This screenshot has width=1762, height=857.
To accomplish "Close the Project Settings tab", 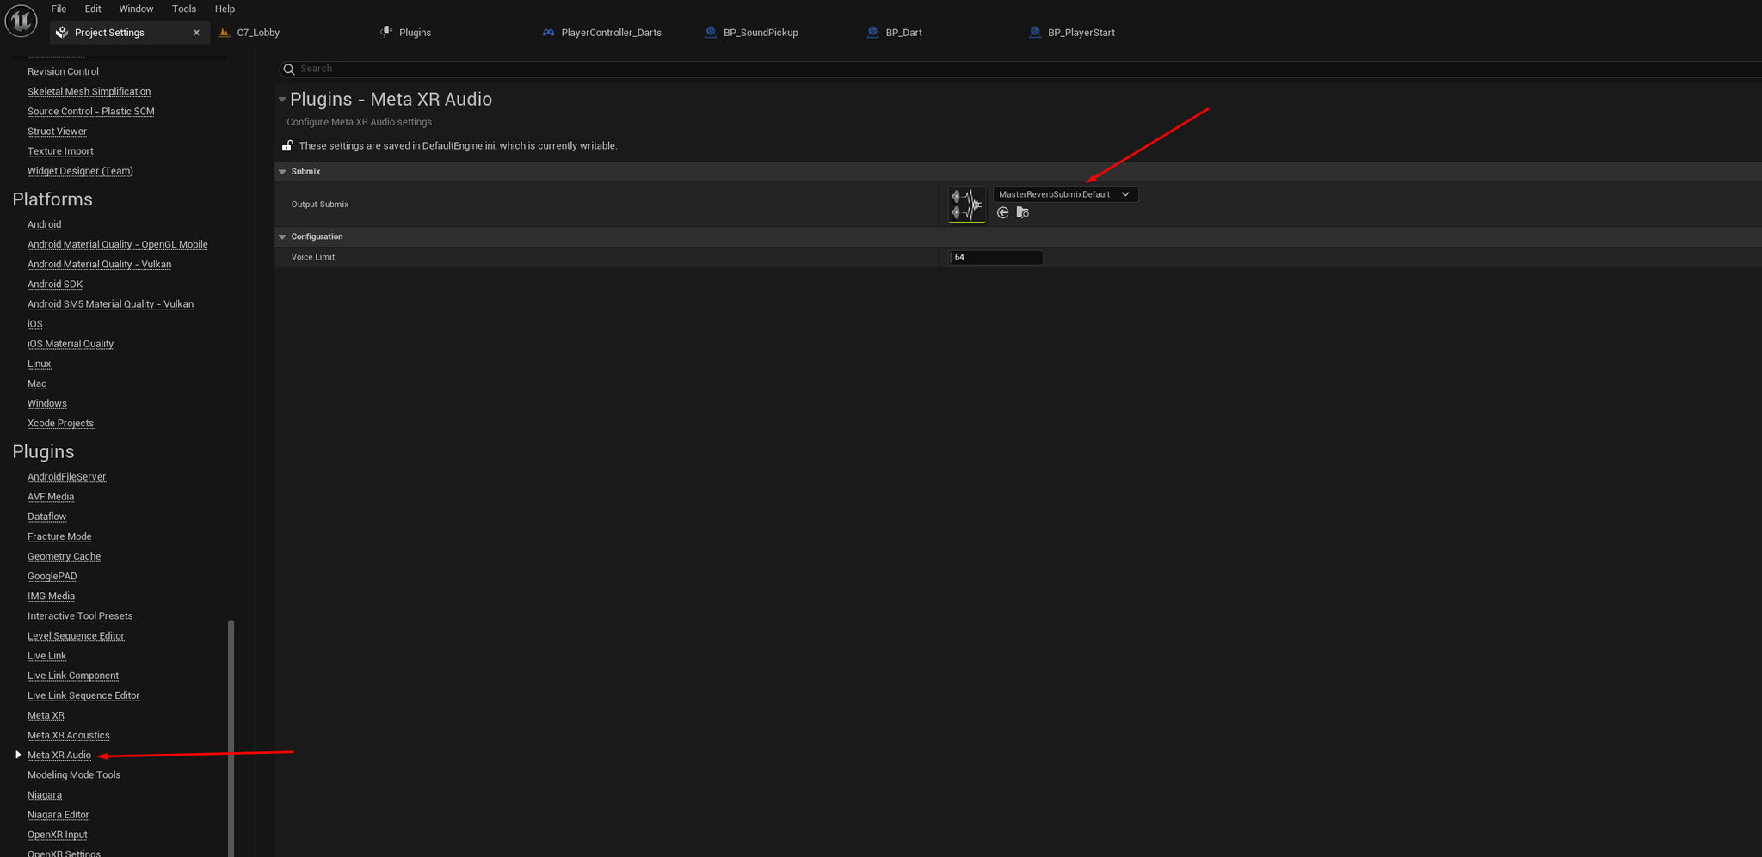I will click(197, 33).
